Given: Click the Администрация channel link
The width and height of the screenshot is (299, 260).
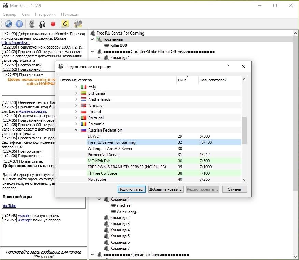Looking at the screenshot, I should 32,111.
